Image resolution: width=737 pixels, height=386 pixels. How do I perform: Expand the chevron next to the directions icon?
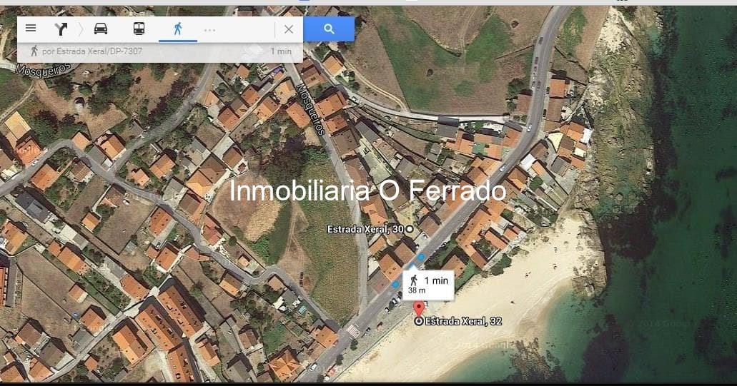pos(81,29)
